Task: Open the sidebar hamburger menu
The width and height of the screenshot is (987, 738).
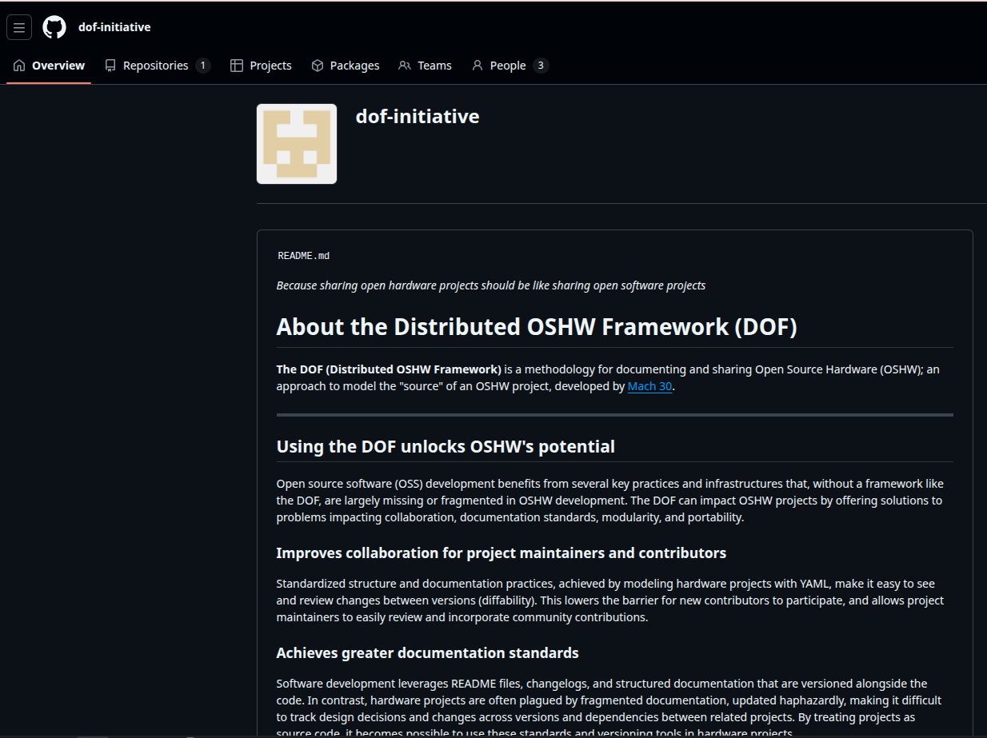Action: click(x=18, y=26)
